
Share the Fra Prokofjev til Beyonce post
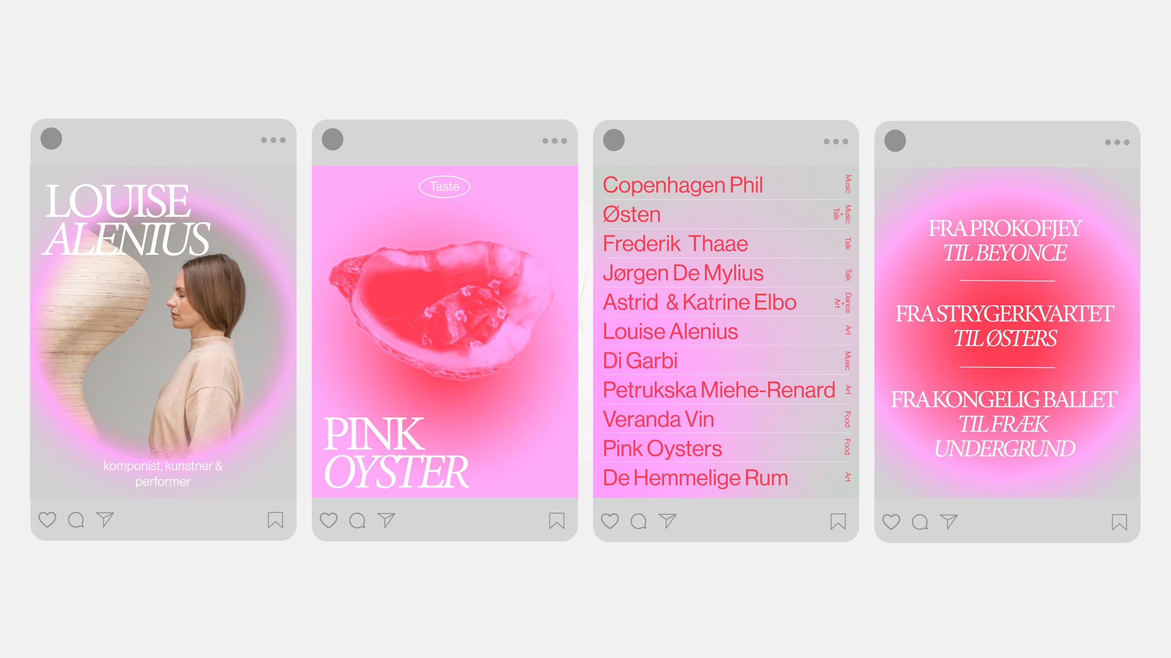949,521
